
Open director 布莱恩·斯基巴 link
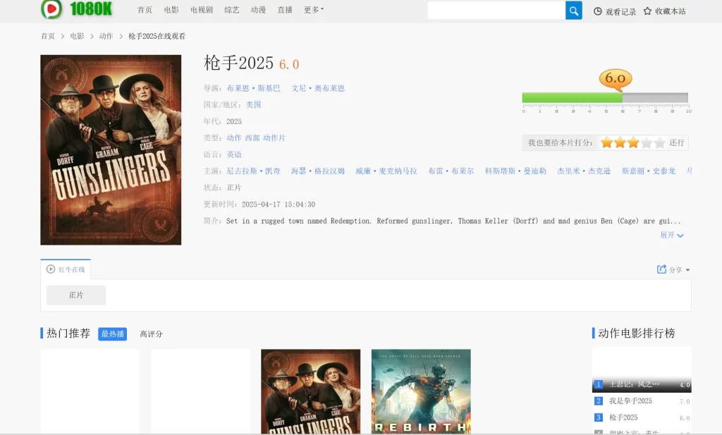click(x=253, y=88)
